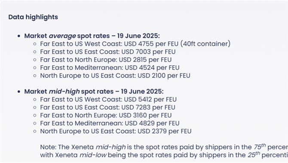Click Far East to Mediterranean USD 4524 line
The image size is (288, 163).
point(110,68)
